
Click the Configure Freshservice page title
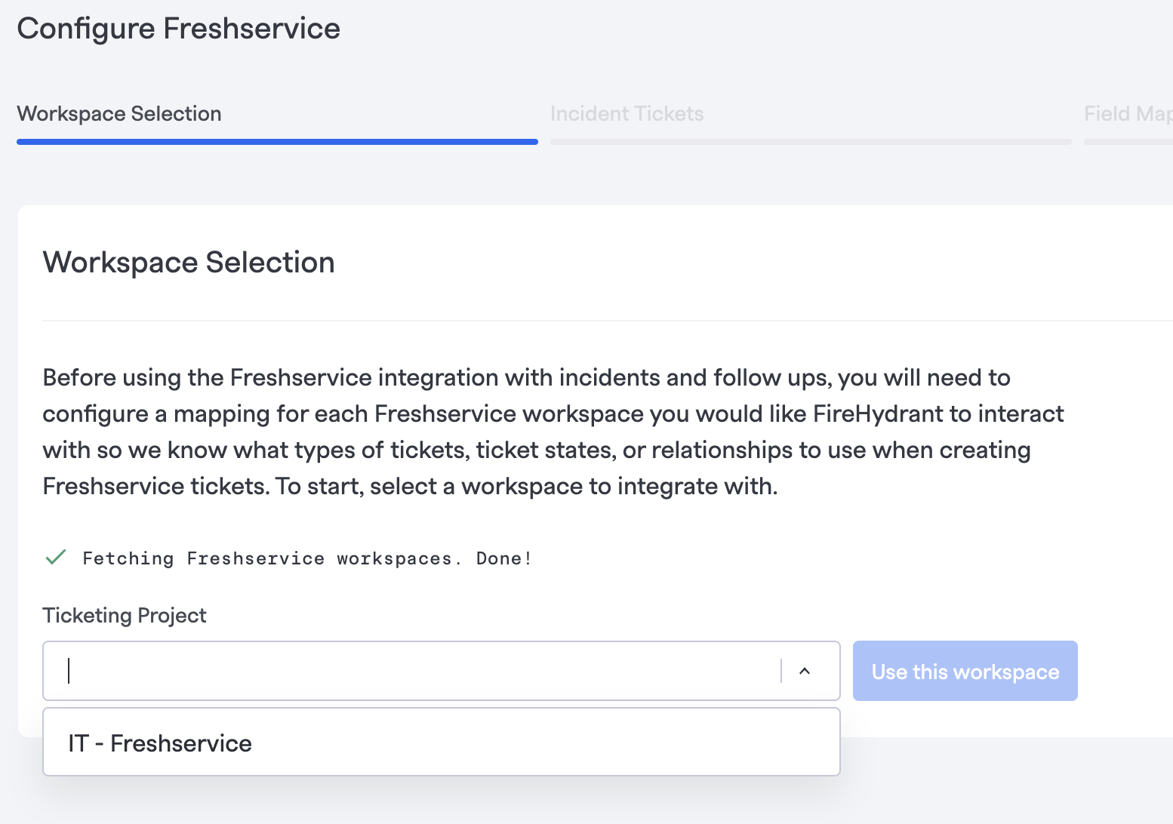click(179, 29)
